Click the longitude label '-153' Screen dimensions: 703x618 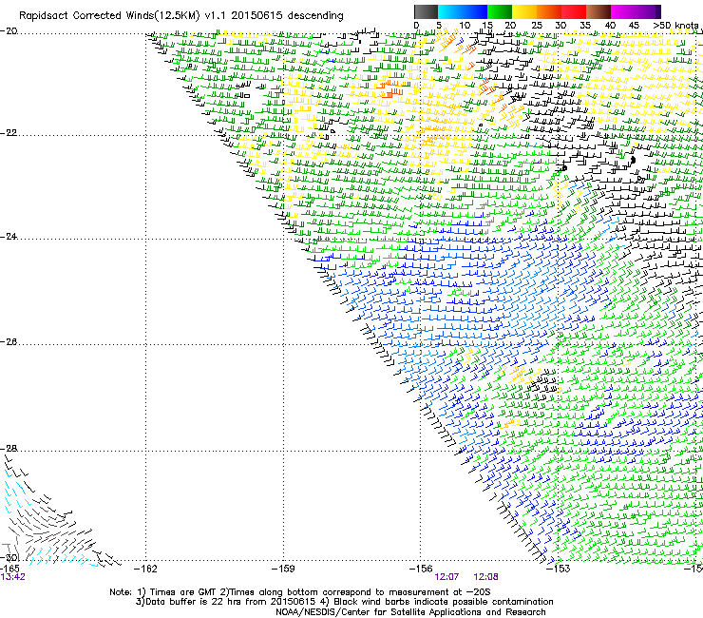[559, 569]
